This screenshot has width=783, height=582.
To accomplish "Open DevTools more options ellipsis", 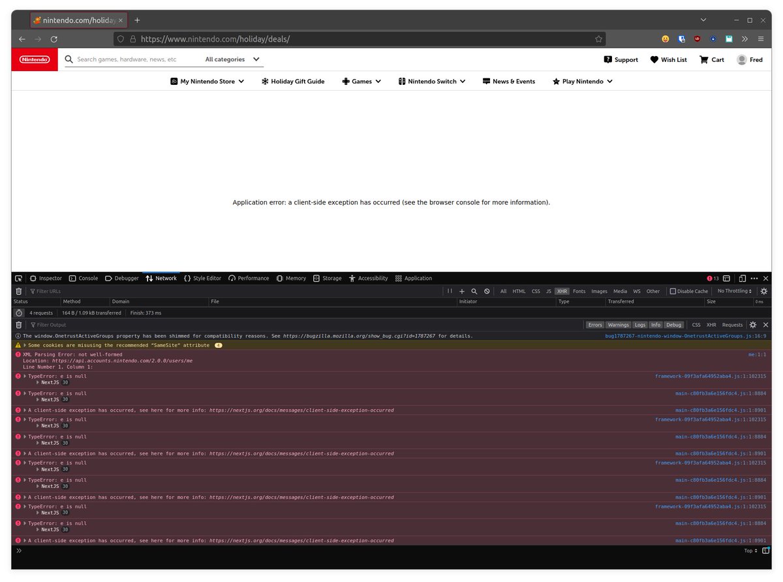I will [x=754, y=278].
